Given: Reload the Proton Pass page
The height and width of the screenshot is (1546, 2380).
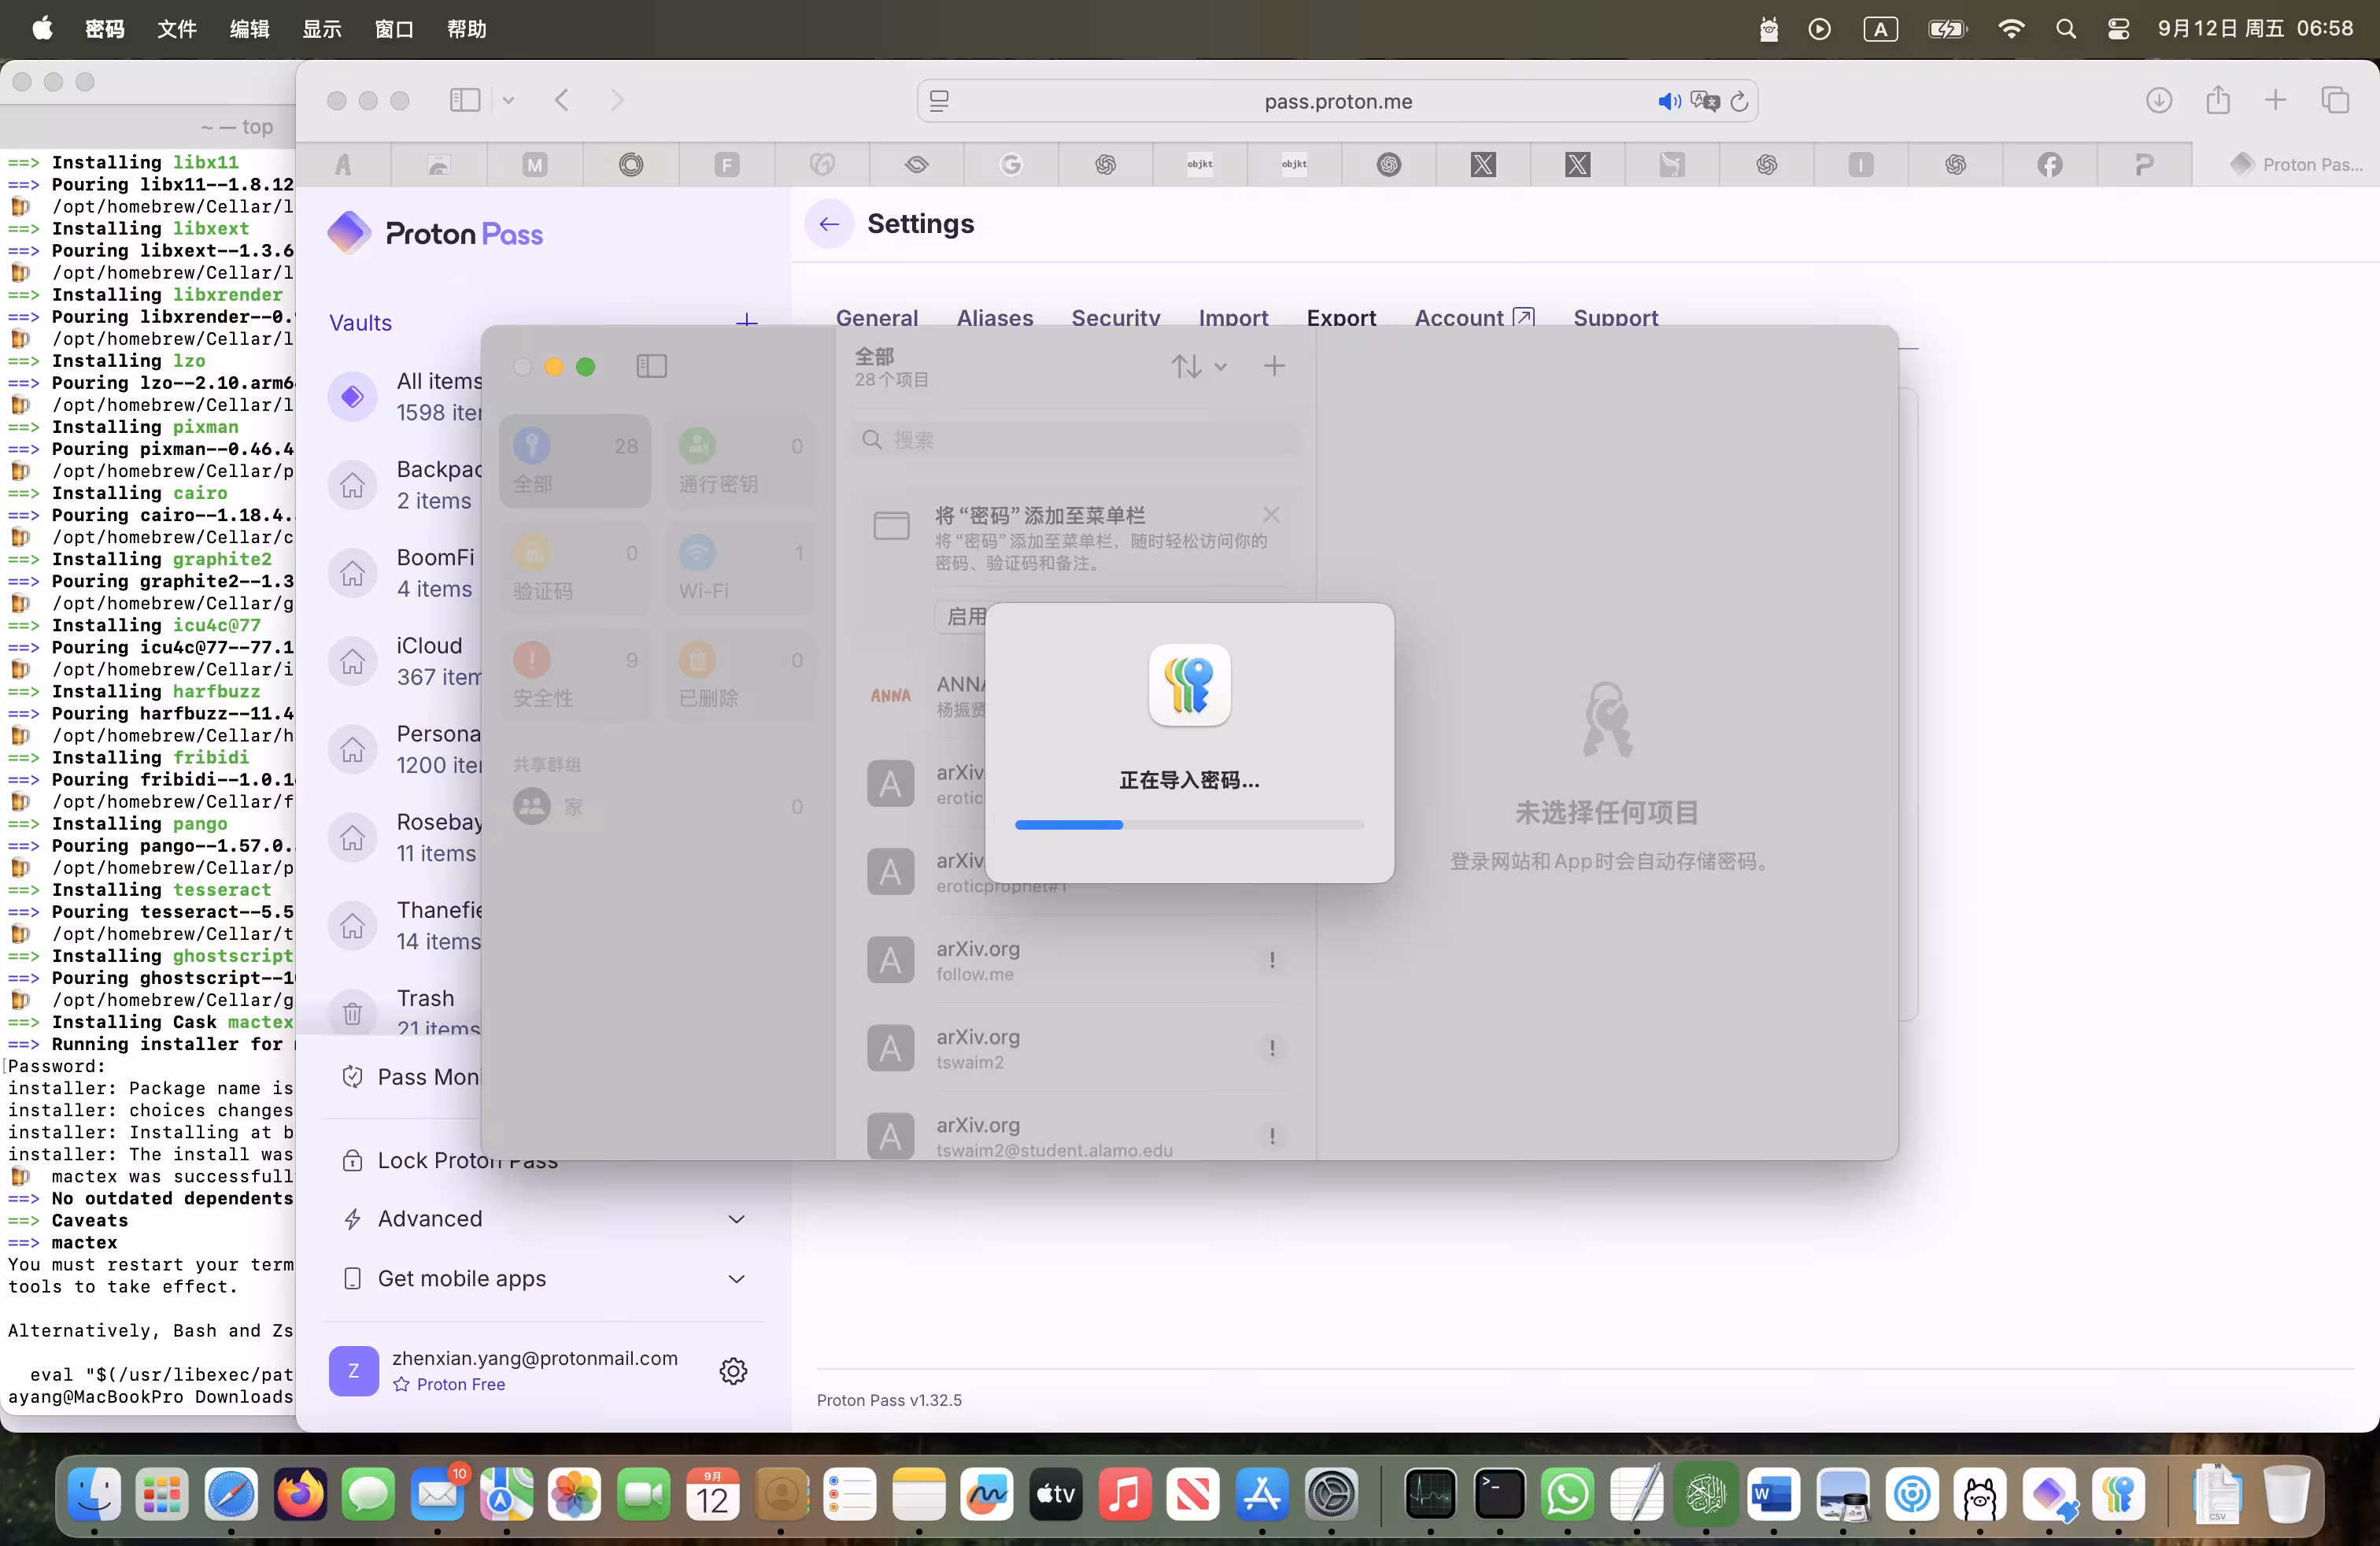Looking at the screenshot, I should click(x=1739, y=101).
